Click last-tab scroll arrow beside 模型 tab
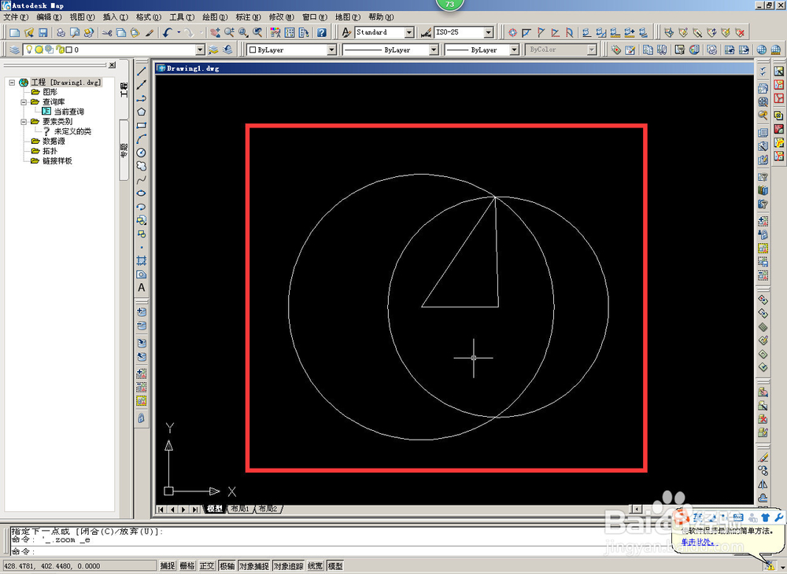 tap(195, 510)
